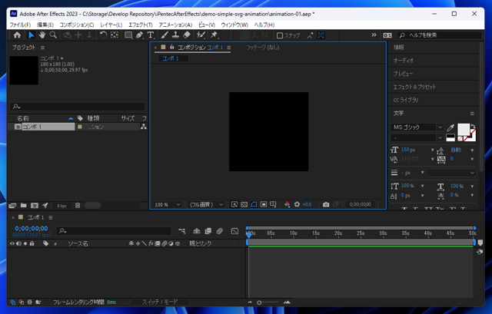Open the エフェクト(T) menu
492x314 pixels.
tap(141, 25)
